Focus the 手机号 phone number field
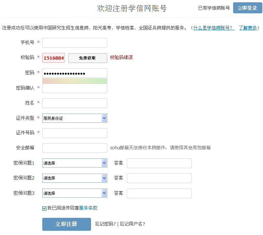 coord(75,43)
